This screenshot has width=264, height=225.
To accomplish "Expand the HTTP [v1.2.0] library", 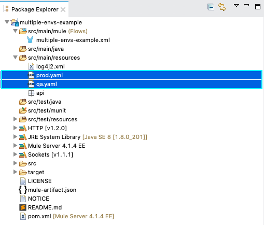I will (15, 128).
